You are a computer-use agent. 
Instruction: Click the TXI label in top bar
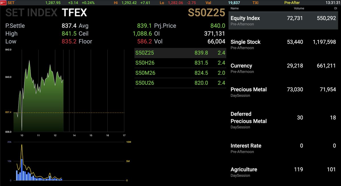point(255,3)
